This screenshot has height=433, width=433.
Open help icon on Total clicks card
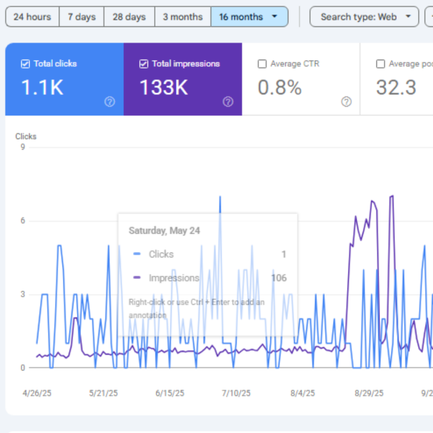tap(110, 101)
